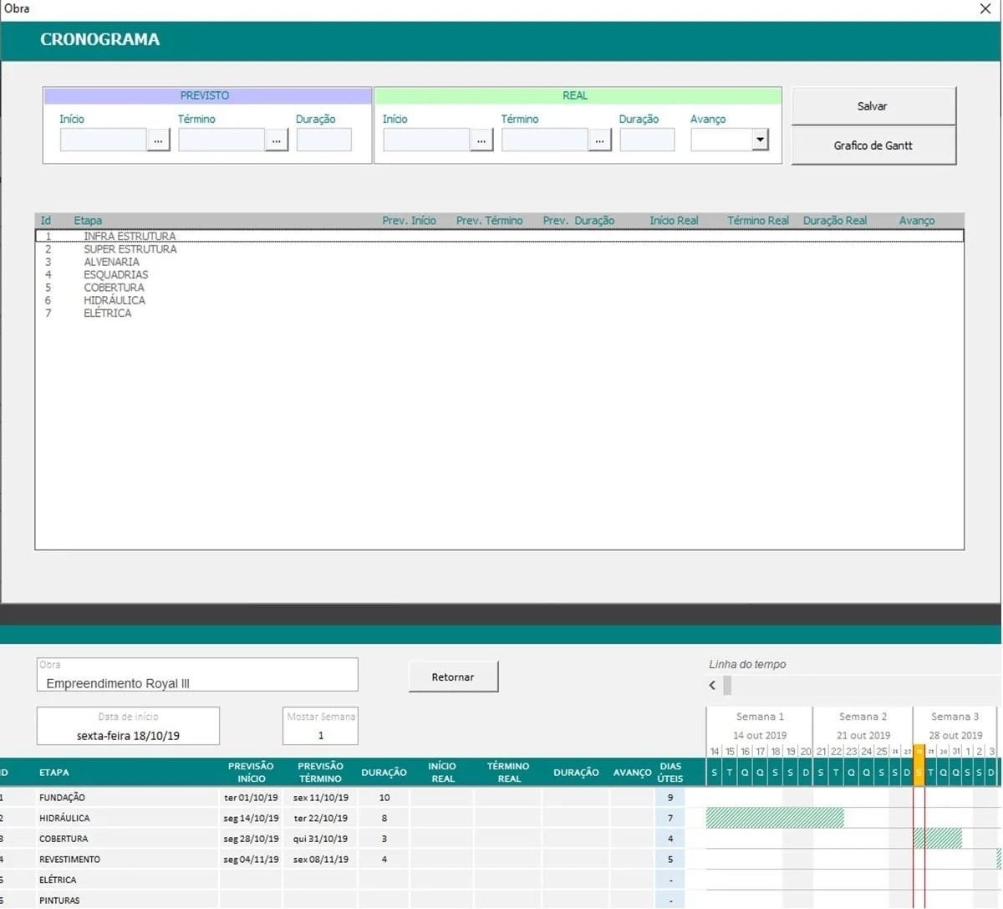Select the ELÉTRICA row in the list
This screenshot has height=909, width=1003.
pyautogui.click(x=499, y=313)
